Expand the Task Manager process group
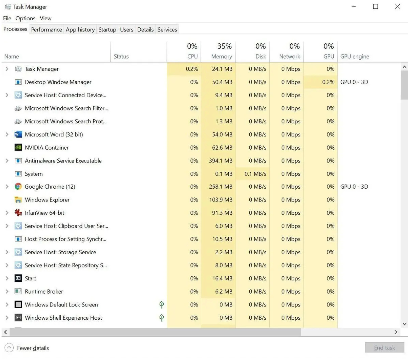Image resolution: width=417 pixels, height=359 pixels. (x=7, y=69)
